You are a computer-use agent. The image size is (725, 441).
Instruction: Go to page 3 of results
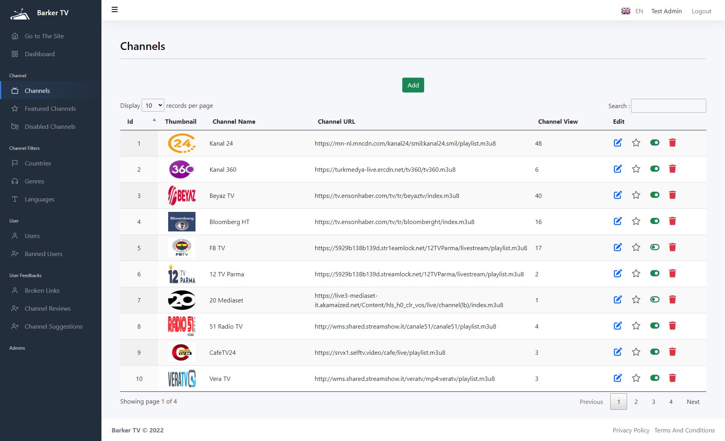pyautogui.click(x=653, y=402)
